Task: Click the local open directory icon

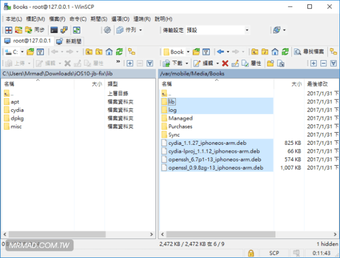Action: 30,52
